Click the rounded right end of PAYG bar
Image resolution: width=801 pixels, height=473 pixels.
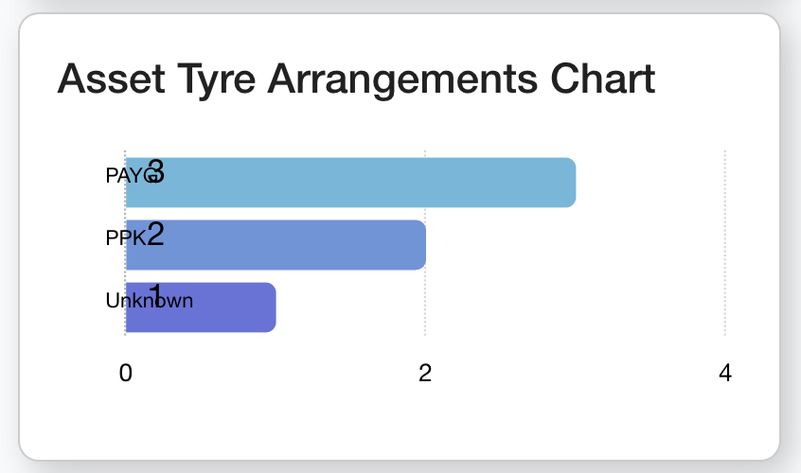pyautogui.click(x=569, y=183)
